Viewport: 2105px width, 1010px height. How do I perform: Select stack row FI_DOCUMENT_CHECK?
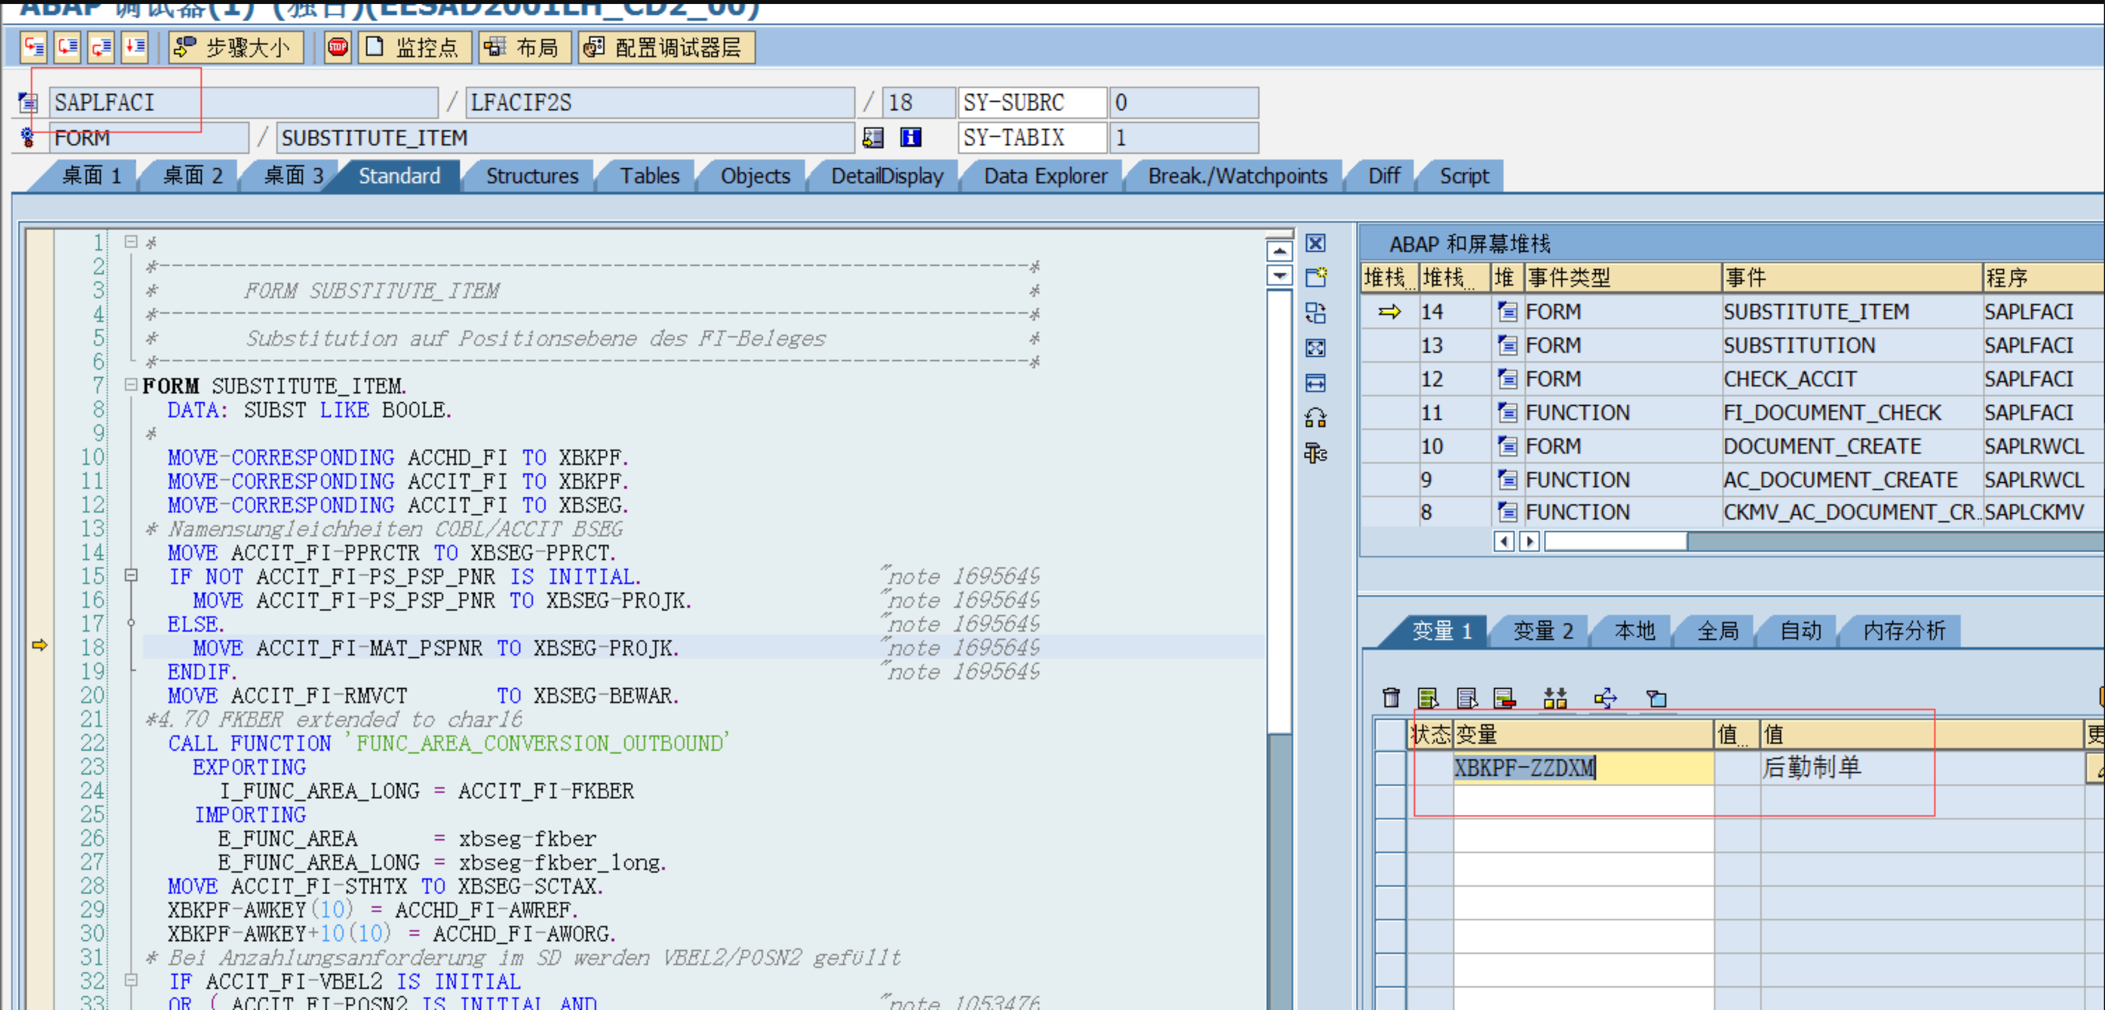[x=1732, y=413]
